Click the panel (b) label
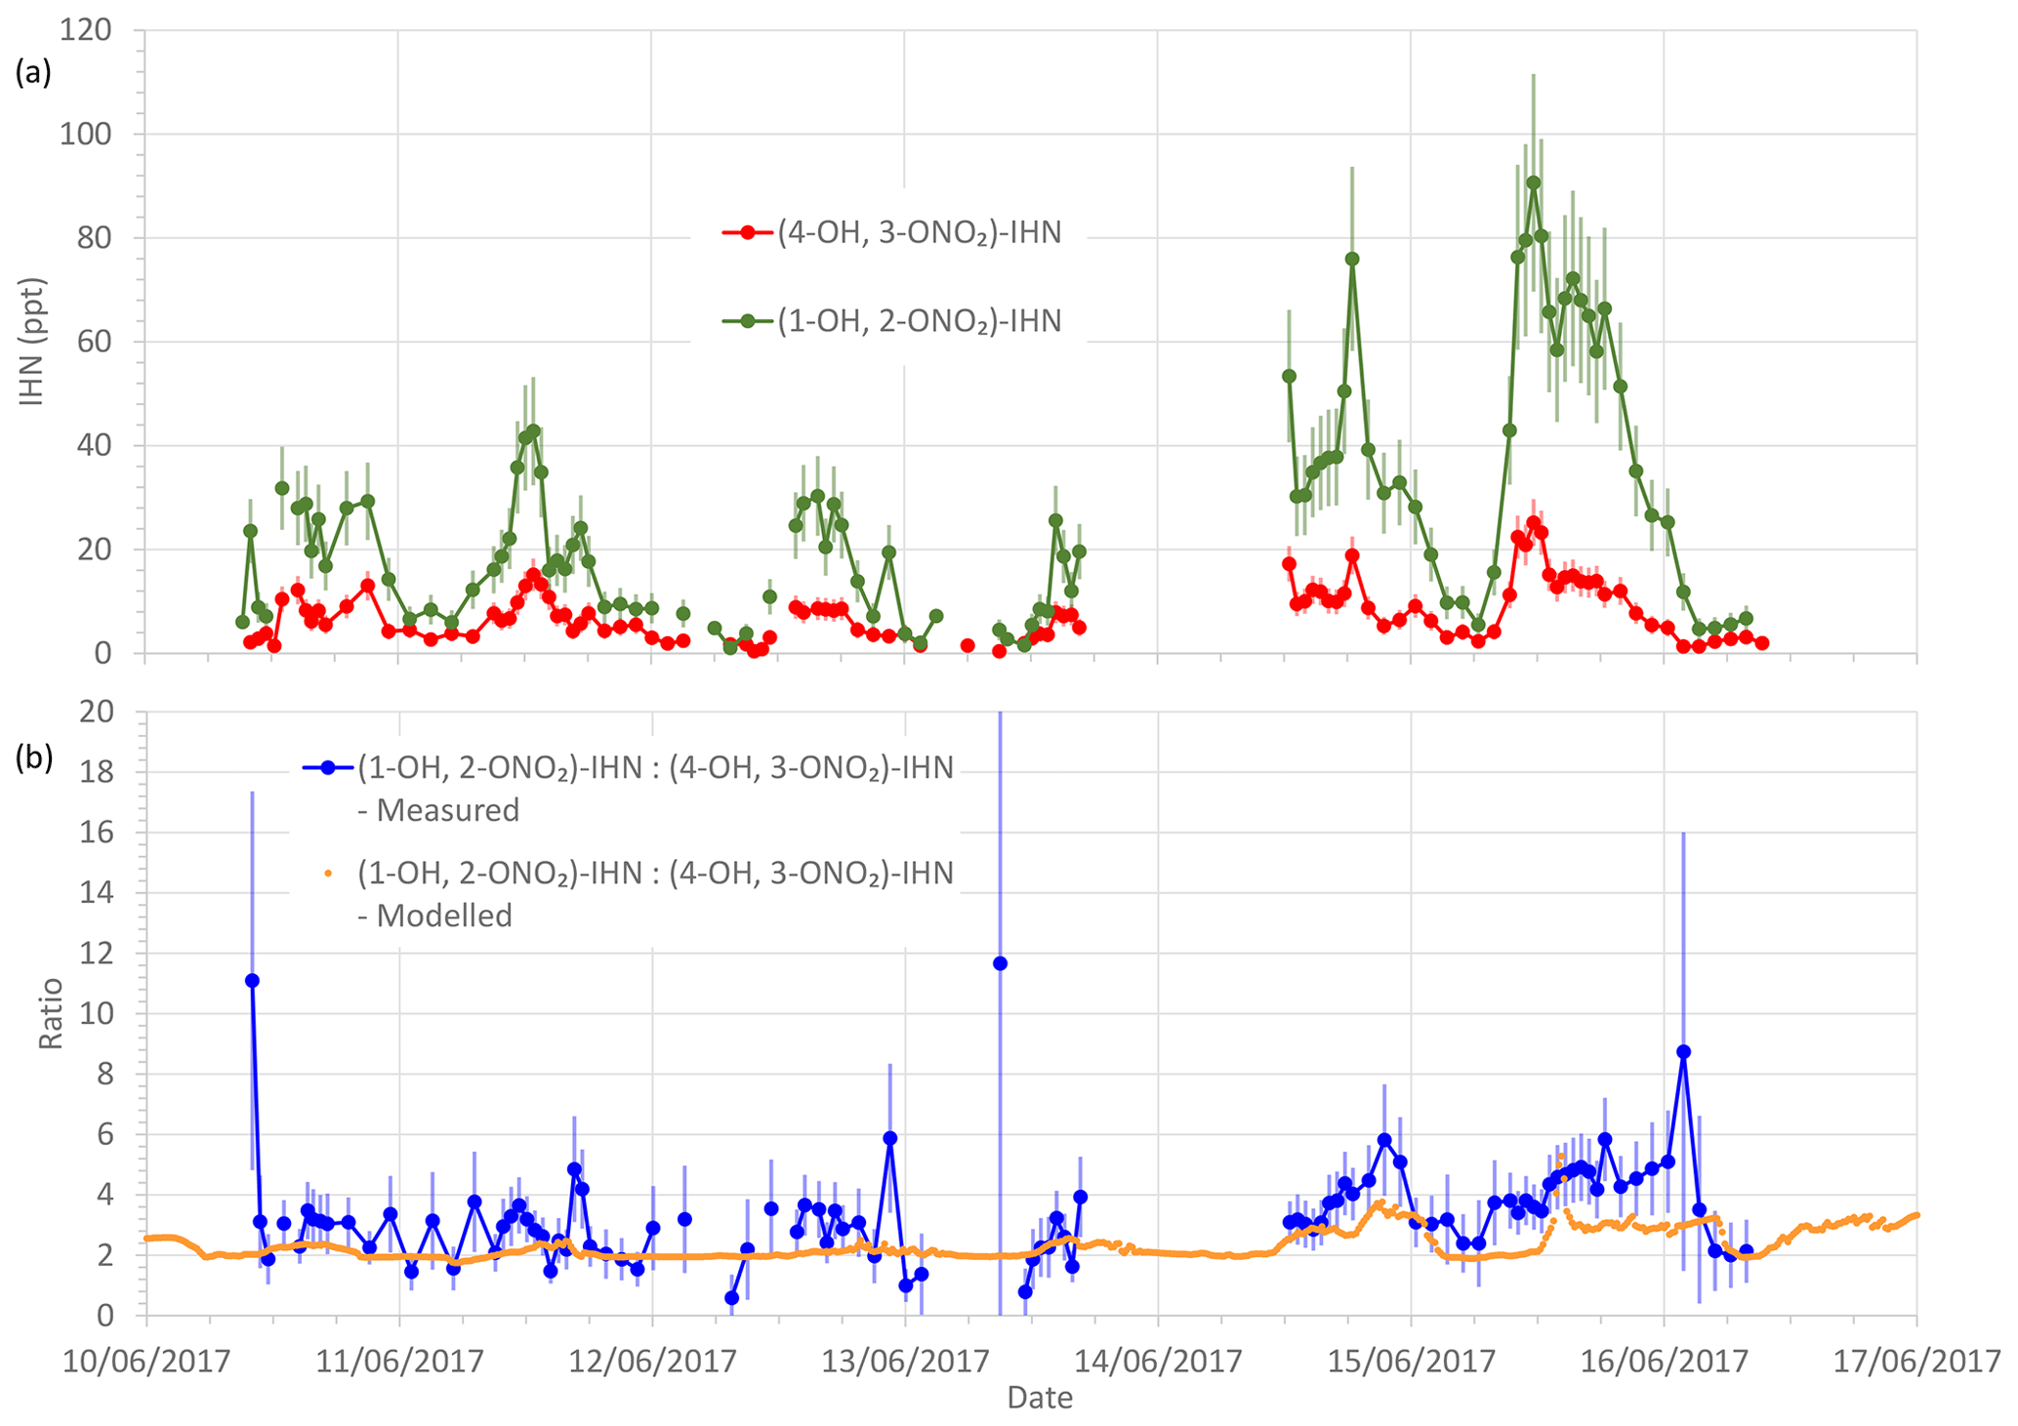The image size is (2018, 1426). coord(33,758)
